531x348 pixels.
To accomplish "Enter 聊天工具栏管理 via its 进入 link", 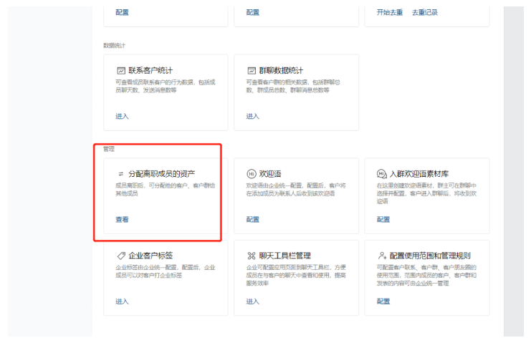I will pyautogui.click(x=252, y=301).
